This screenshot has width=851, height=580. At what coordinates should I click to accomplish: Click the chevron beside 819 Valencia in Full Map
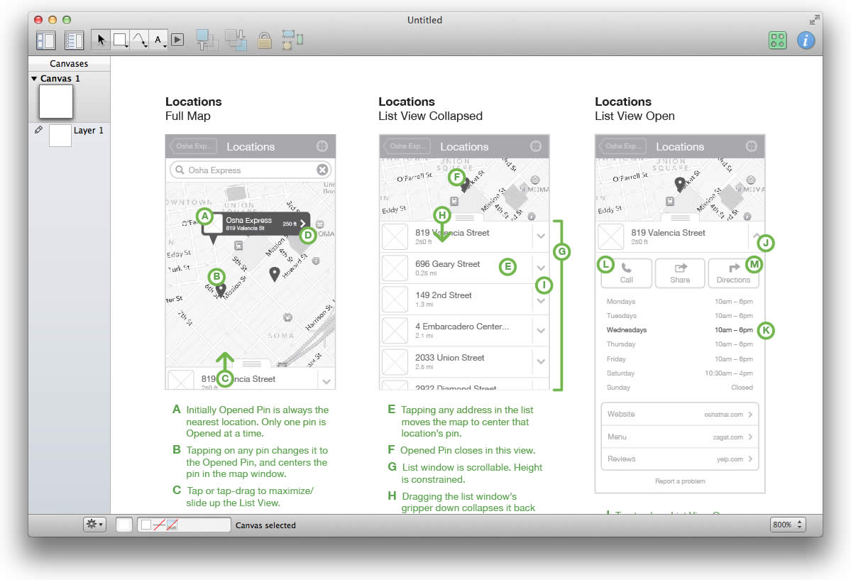point(326,381)
